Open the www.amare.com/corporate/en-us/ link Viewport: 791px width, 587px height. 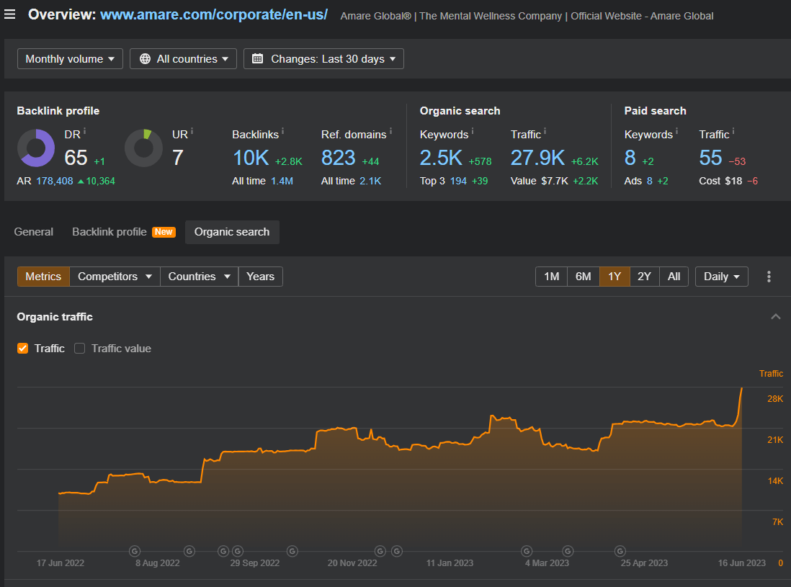(x=214, y=14)
